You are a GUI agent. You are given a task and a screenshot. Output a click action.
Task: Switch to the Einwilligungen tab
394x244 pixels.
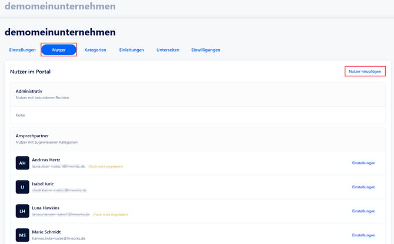pos(206,50)
